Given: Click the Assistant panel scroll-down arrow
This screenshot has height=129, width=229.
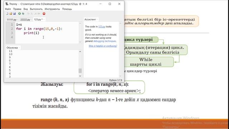Looking at the screenshot, I should 120,76.
